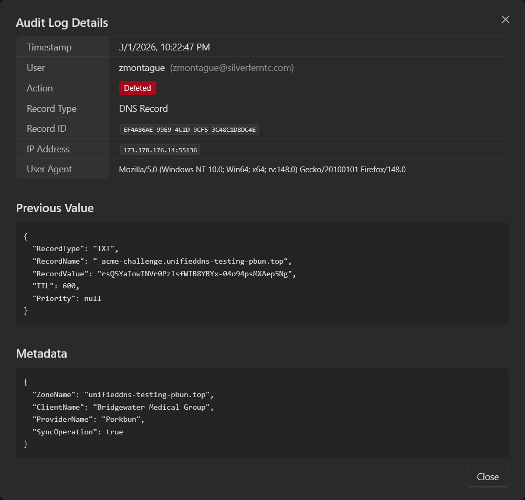Screen dimensions: 525x500
Task: Click the ProviderName Porkbun line
Action: coord(90,420)
